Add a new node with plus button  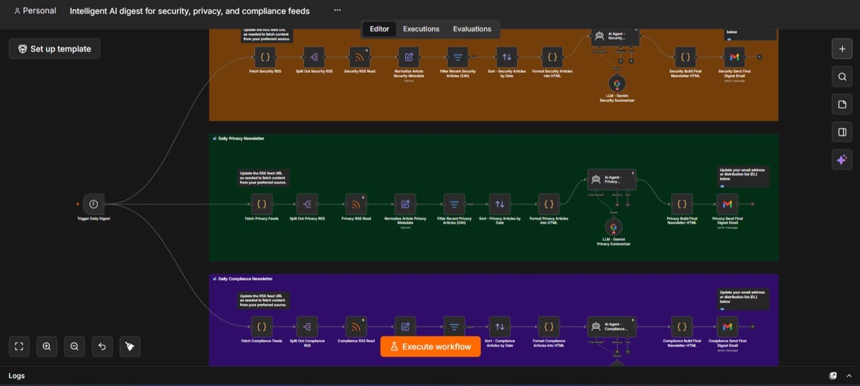(x=842, y=49)
